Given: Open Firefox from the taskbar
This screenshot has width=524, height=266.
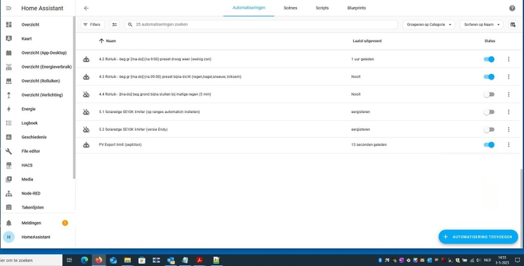Looking at the screenshot, I should tap(99, 260).
